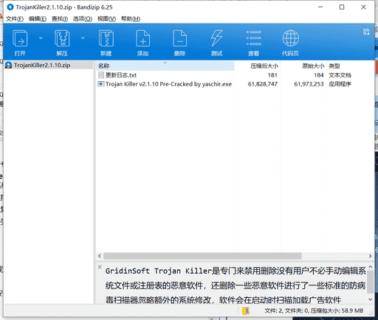Click the application icon beside Trojan Killer exe
Screen dimensions: 378x320
[101, 84]
